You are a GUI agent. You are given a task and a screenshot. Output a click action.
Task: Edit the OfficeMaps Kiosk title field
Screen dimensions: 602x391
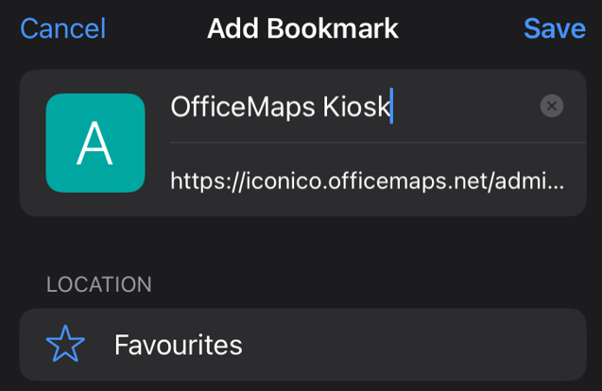tap(353, 107)
